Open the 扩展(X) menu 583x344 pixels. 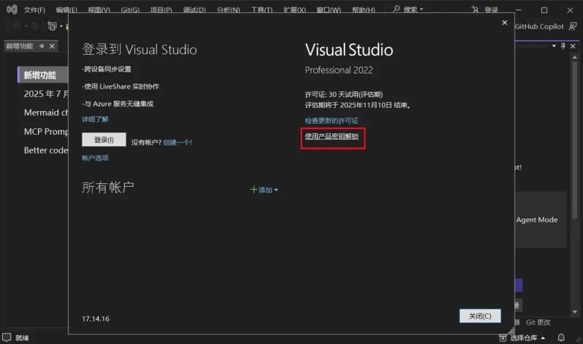(295, 10)
